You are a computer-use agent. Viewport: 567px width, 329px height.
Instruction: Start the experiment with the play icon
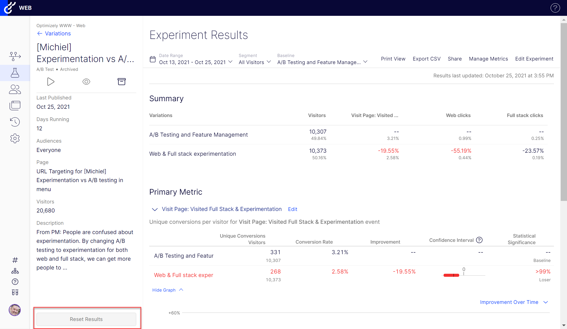(x=51, y=82)
